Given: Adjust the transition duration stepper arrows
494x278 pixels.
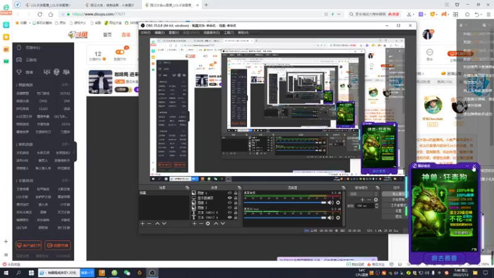Looking at the screenshot, I should click(377, 206).
